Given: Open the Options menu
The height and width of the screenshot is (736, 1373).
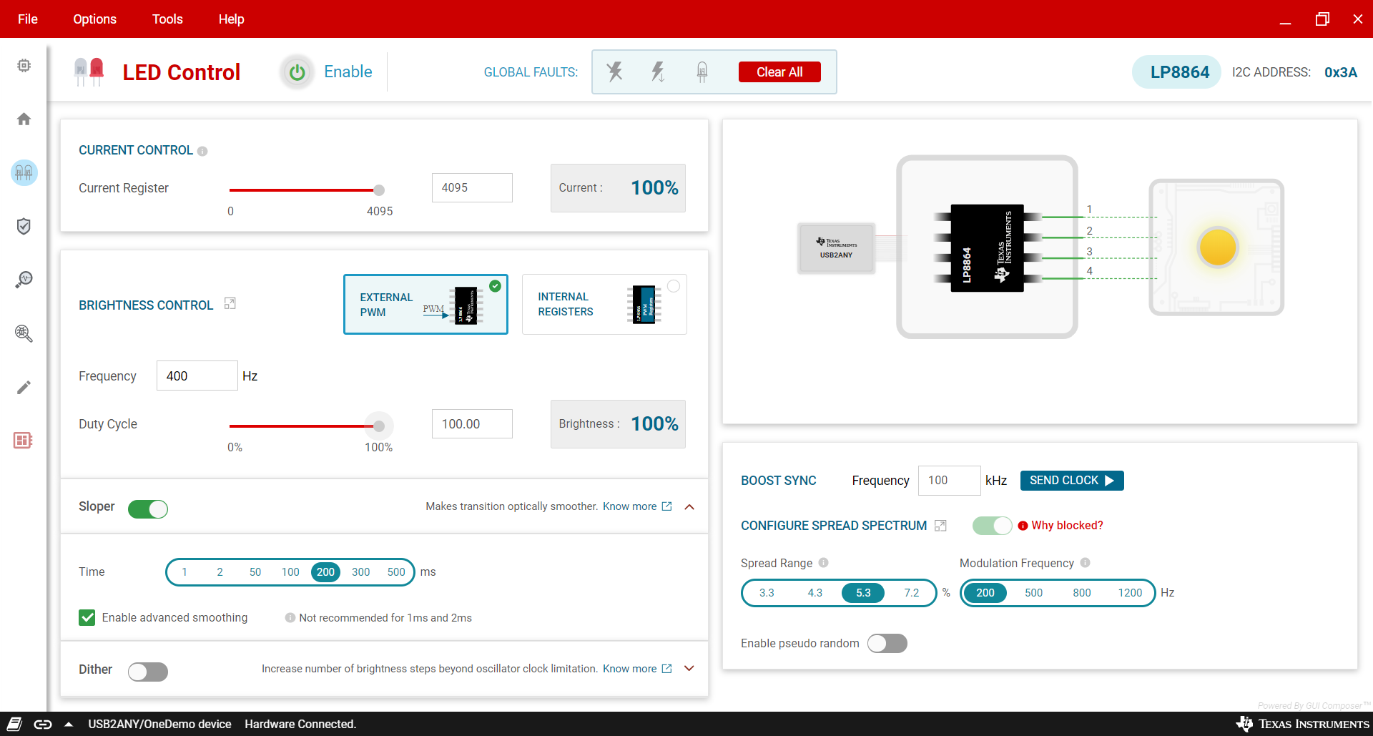Looking at the screenshot, I should point(94,19).
